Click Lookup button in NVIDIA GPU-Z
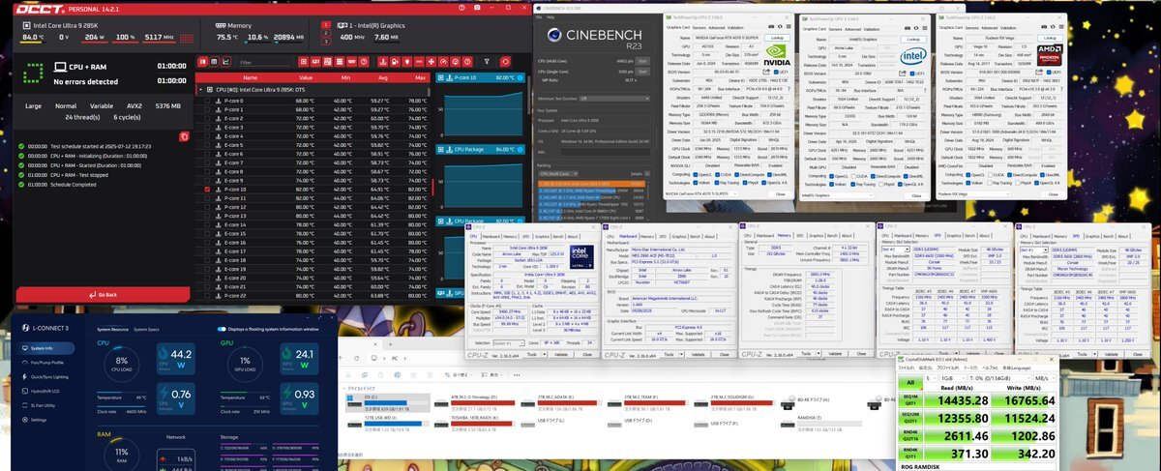1161x471 pixels. point(777,37)
